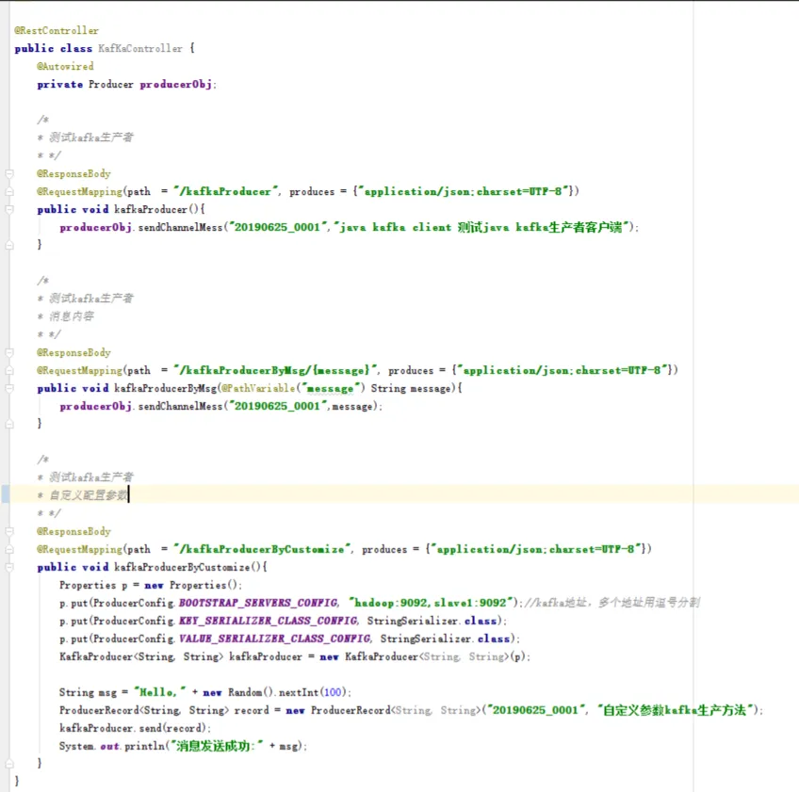Toggle fold marker next to "/kafkaProducer" RequestMapping line
Screen dimensions: 799x792
(9, 191)
